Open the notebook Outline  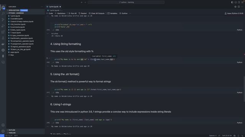coord(123,13)
